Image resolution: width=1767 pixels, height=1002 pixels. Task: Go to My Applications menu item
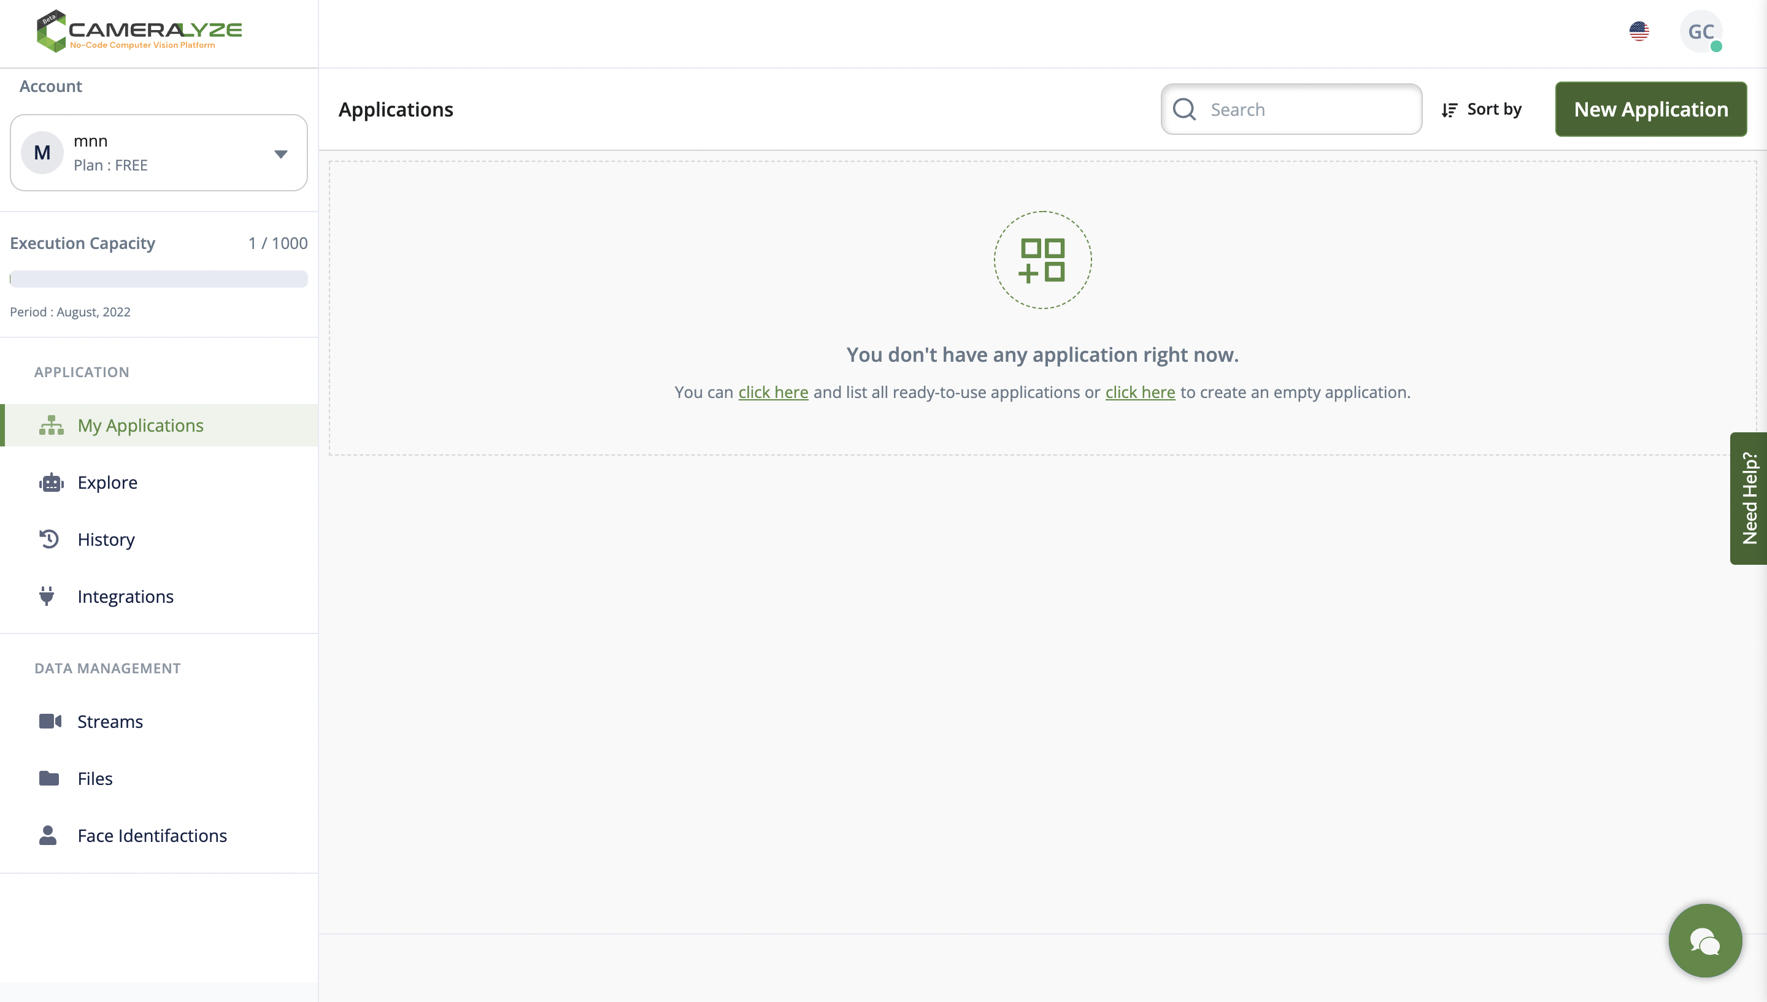[x=141, y=426]
